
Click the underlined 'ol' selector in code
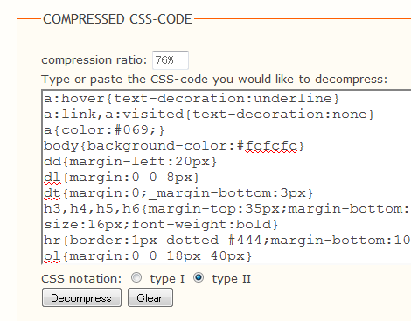(52, 256)
